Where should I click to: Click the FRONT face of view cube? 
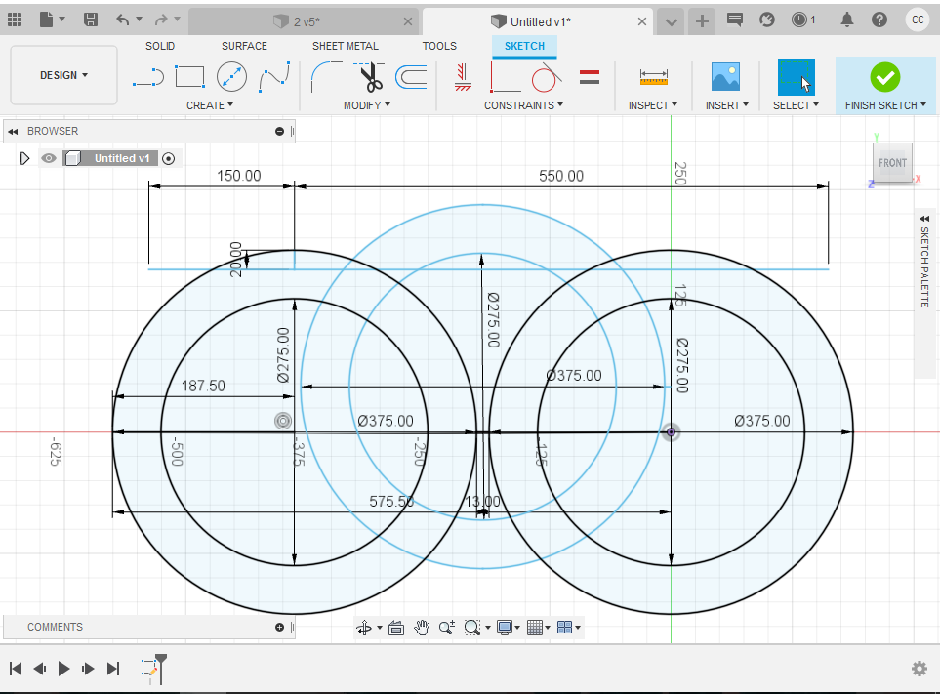click(x=892, y=162)
